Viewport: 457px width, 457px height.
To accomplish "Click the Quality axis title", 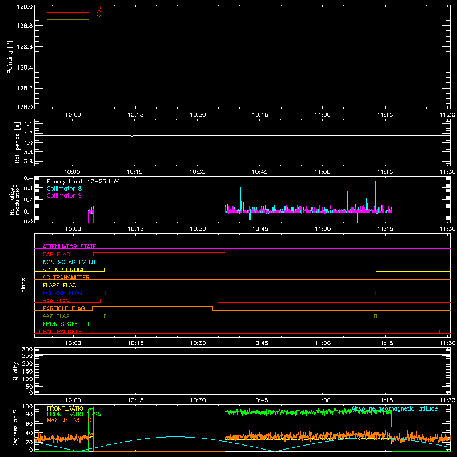I will 15,371.
